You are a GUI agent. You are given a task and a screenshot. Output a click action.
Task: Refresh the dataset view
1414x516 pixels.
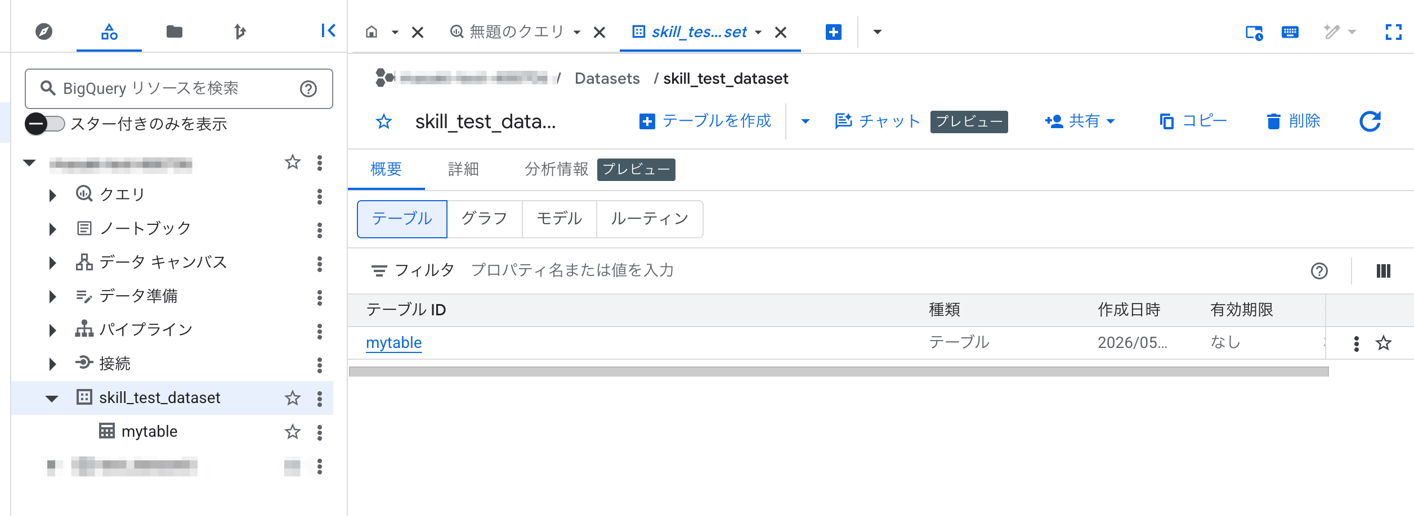click(1370, 121)
